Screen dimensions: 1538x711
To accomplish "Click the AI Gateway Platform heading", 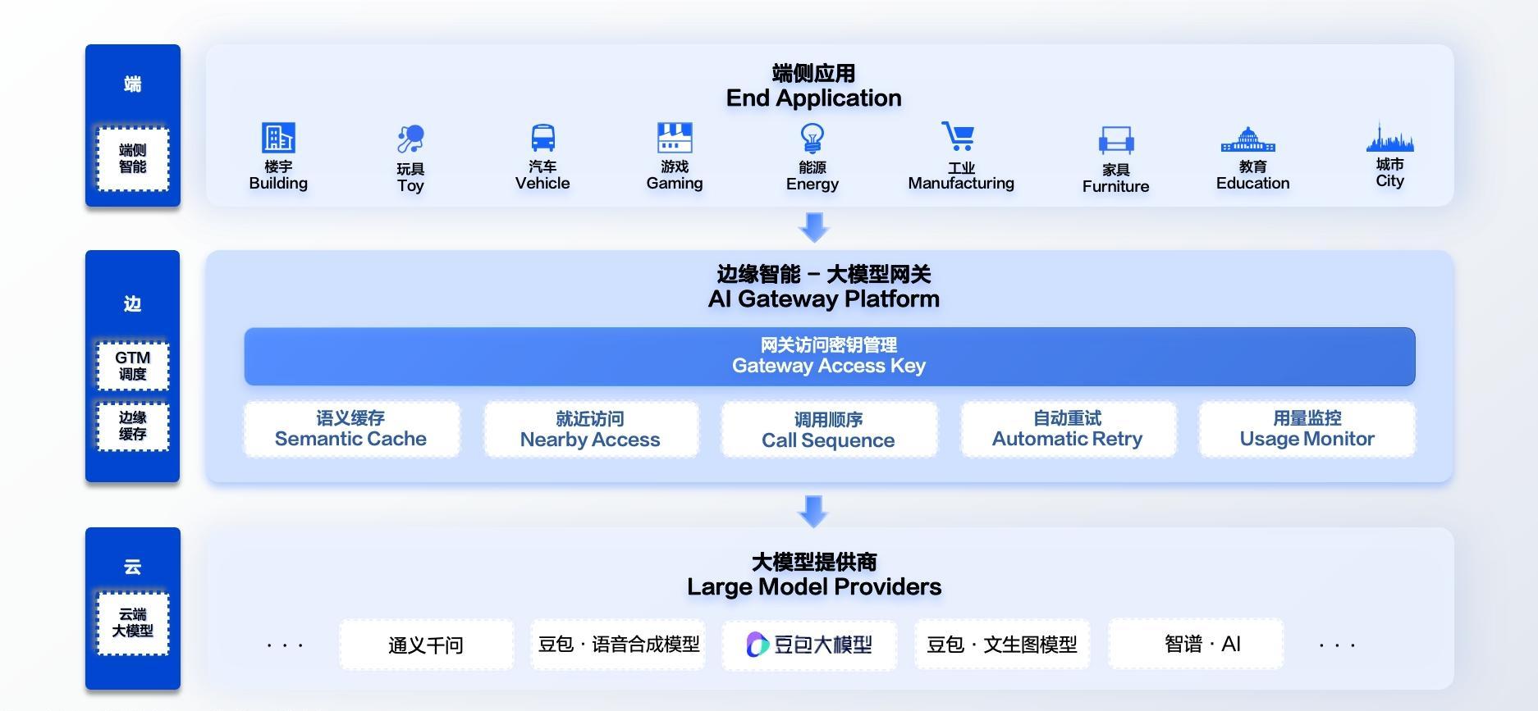I will (823, 299).
